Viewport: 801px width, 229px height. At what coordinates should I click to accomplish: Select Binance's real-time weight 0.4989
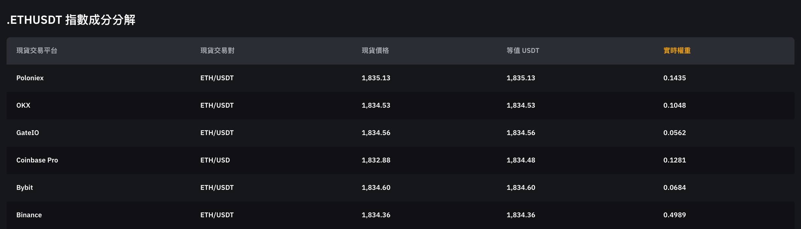pyautogui.click(x=675, y=215)
